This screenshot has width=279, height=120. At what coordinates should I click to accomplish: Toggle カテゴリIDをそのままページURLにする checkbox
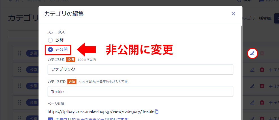coord(50,119)
